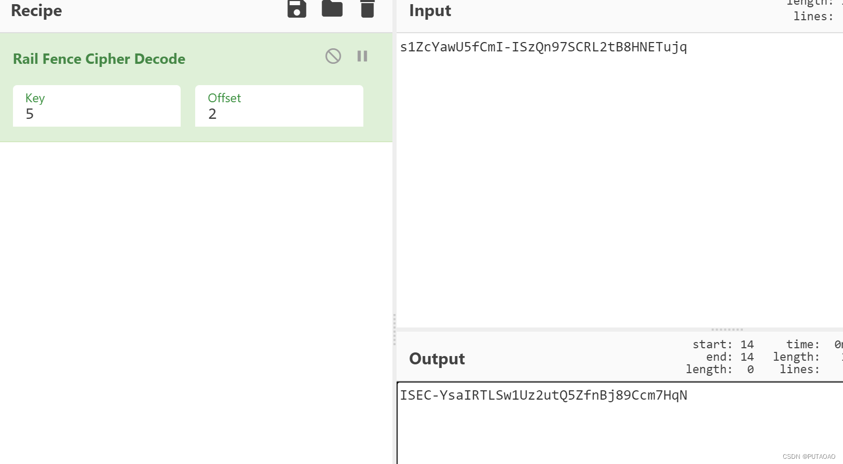The image size is (843, 464).
Task: Place cursor in Output ISEC-YsaIRTLSw1 string
Action: pos(543,395)
